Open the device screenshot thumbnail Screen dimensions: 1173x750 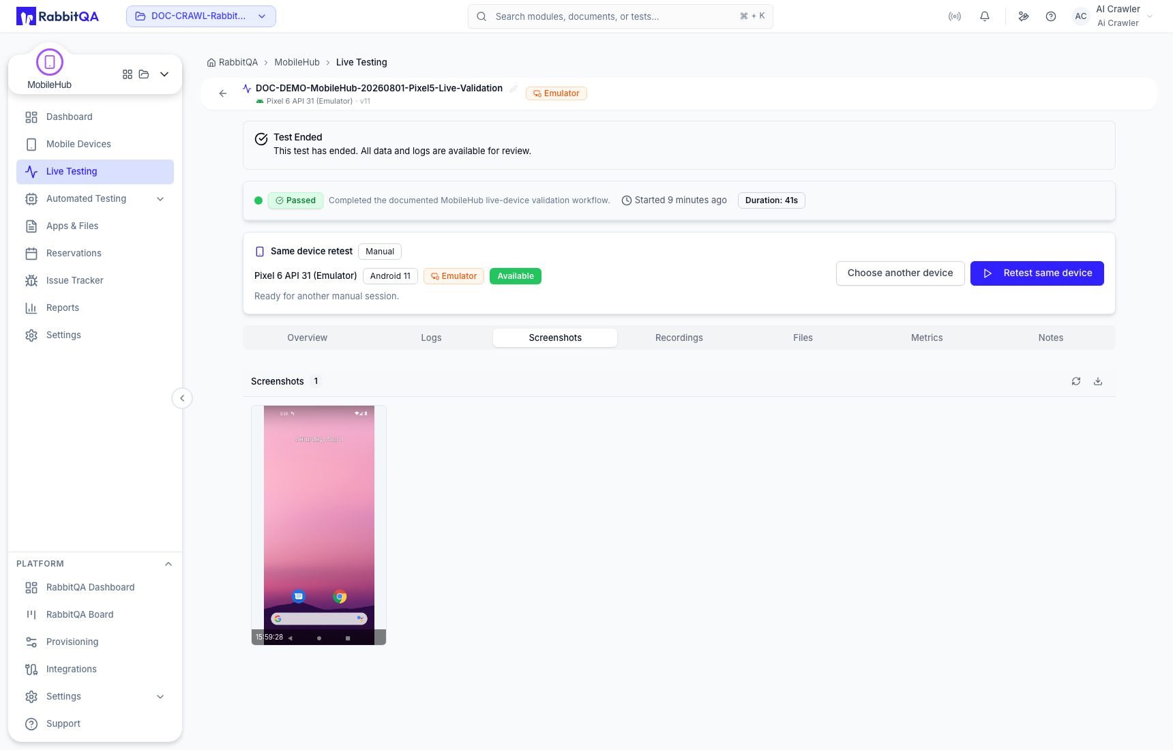click(318, 525)
